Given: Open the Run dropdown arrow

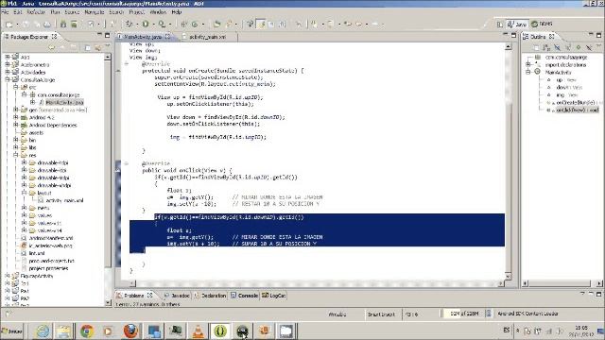Looking at the screenshot, I should coord(153,25).
